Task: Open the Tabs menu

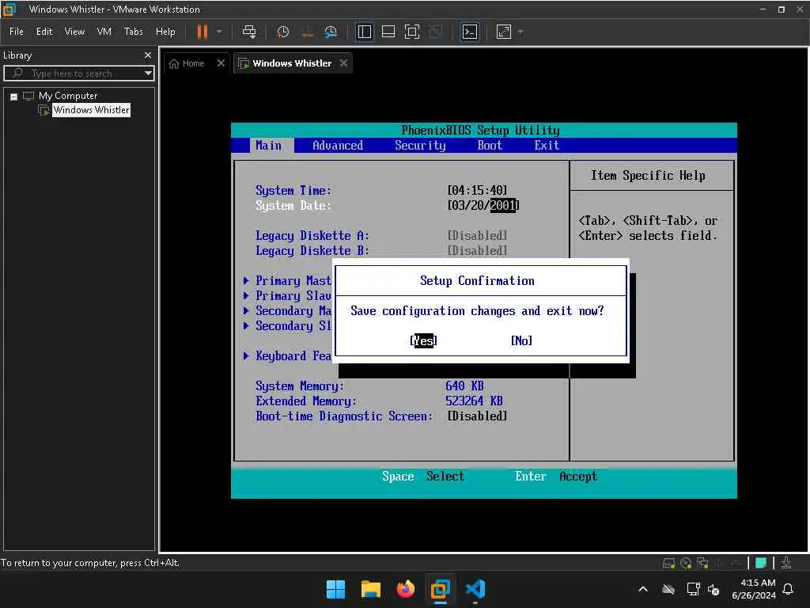Action: (133, 32)
